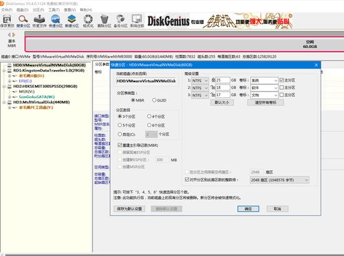
Task: Click the Format toolbar icon
Action: pos(88,19)
